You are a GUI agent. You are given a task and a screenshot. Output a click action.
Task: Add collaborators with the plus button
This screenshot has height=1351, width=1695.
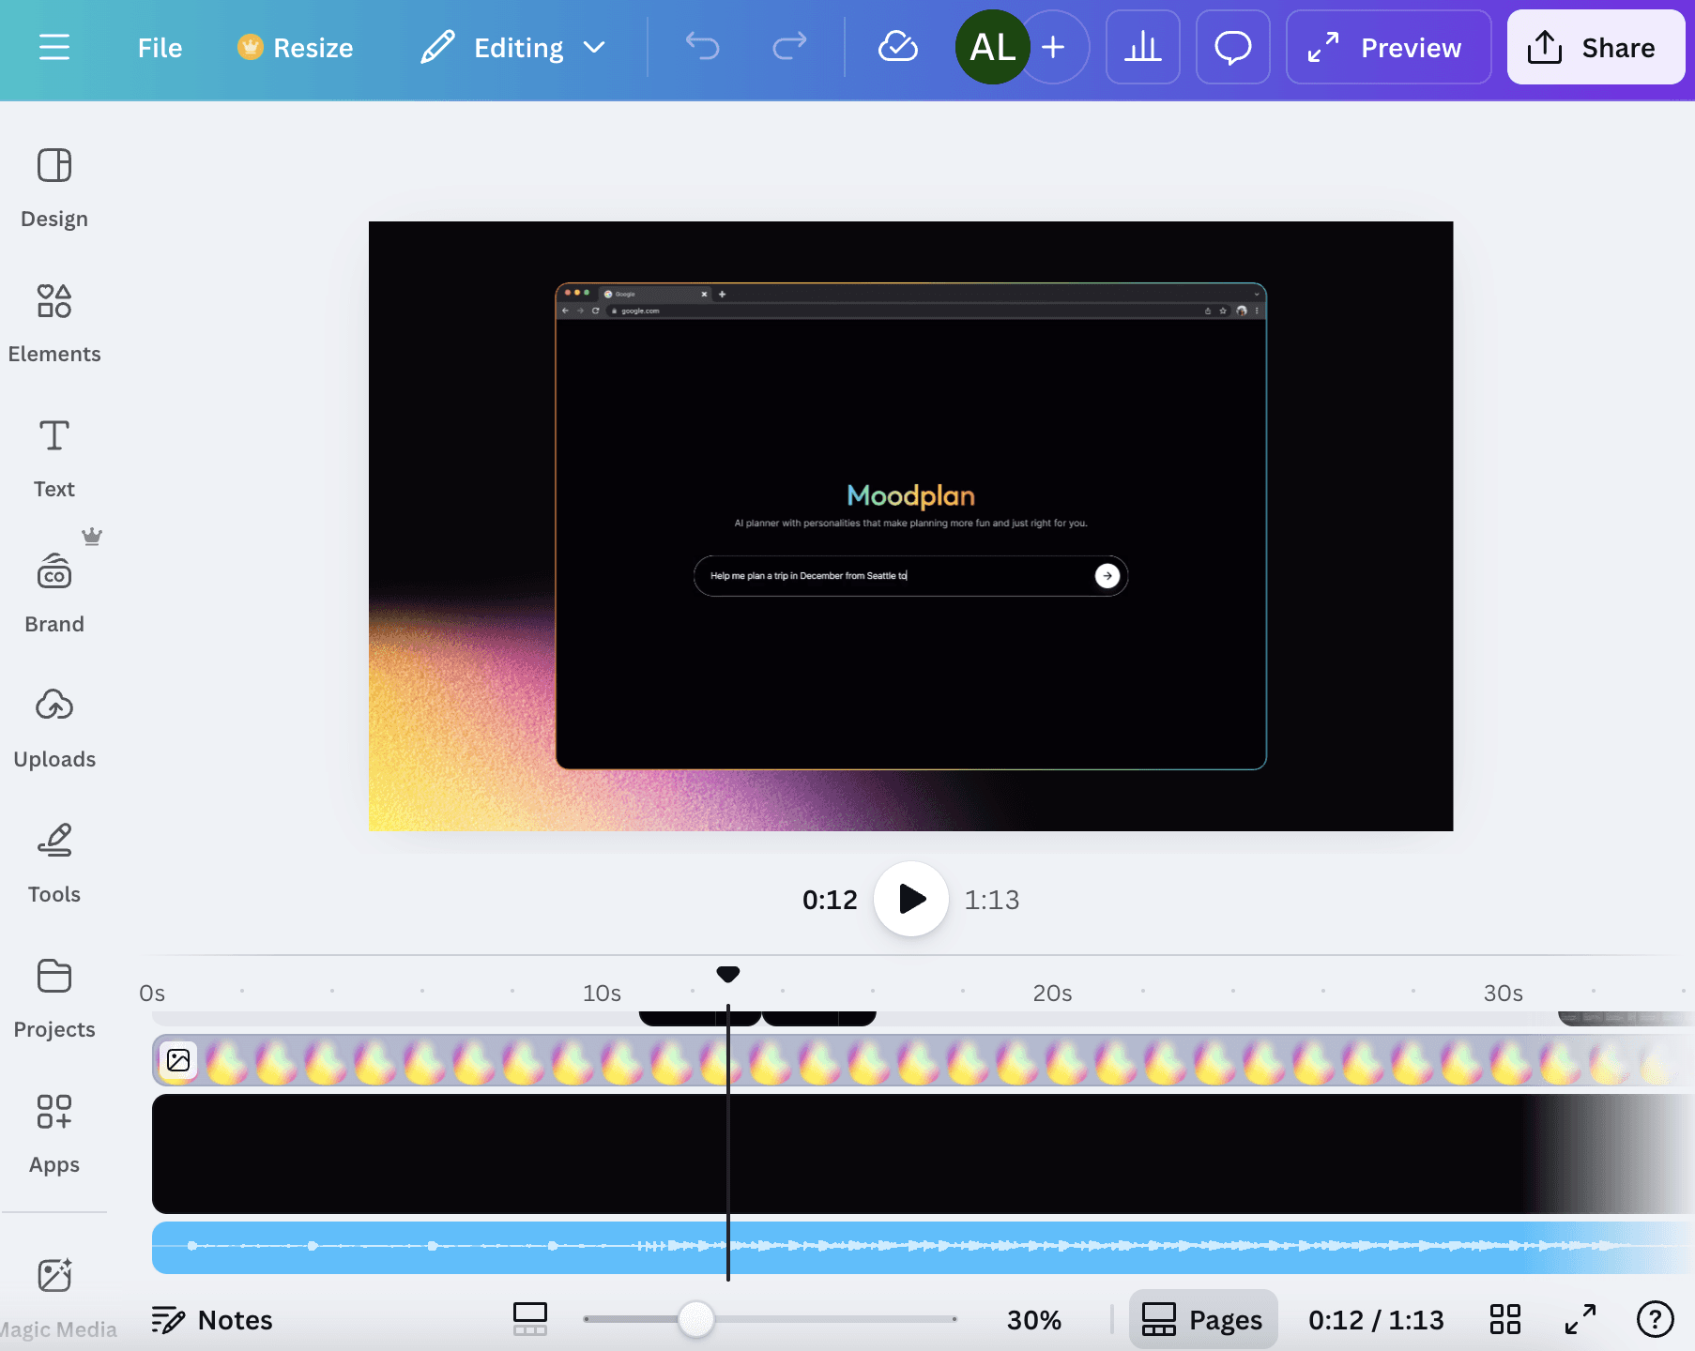pos(1054,47)
